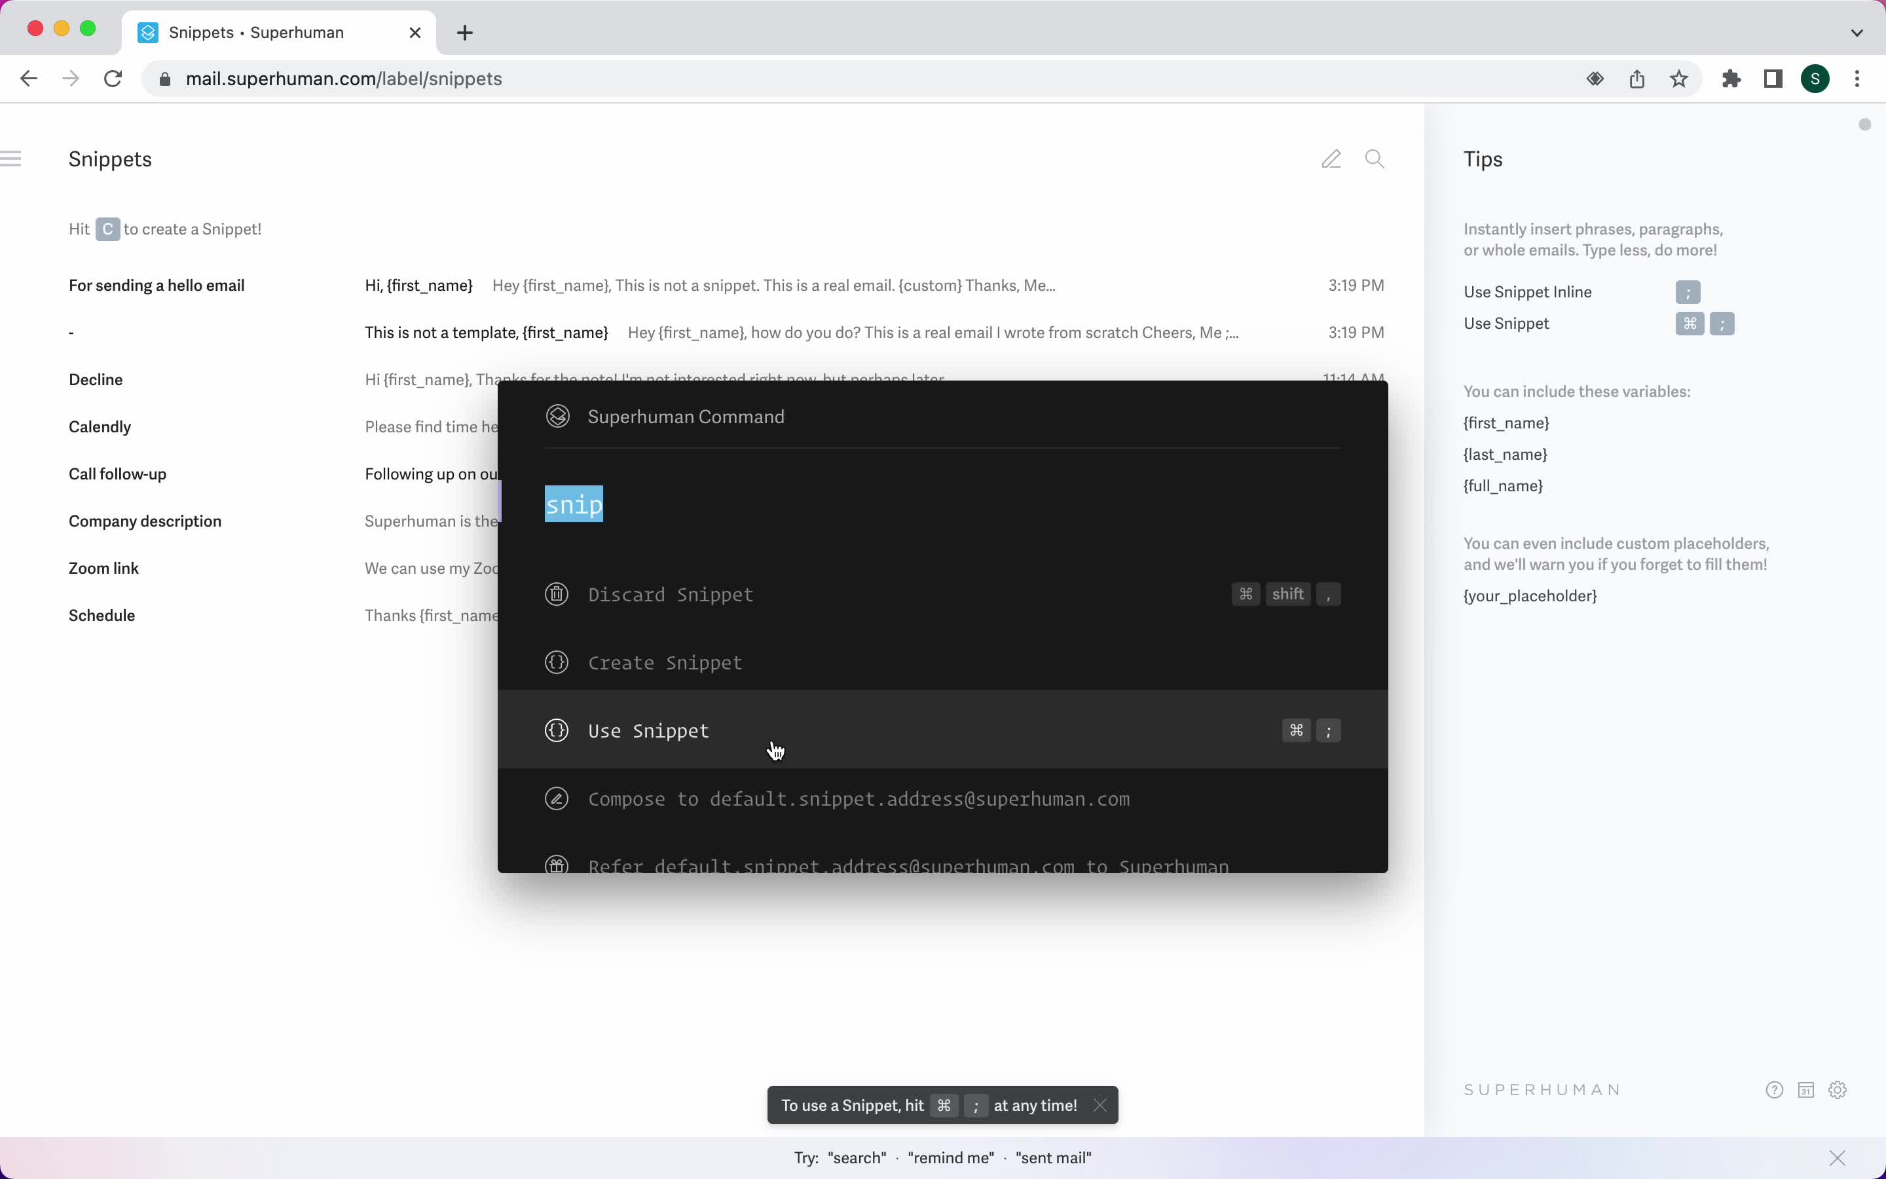Viewport: 1886px width, 1179px height.
Task: Open search with the magnifier icon
Action: coord(1375,159)
